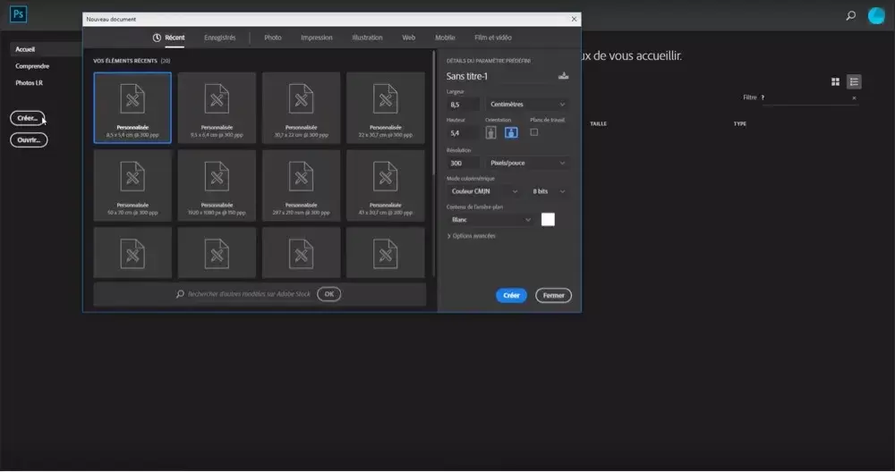
Task: Expand Options avancées section
Action: [472, 236]
